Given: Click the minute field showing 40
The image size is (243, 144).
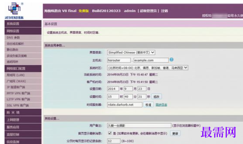Looking at the screenshot, I should [x=128, y=97].
